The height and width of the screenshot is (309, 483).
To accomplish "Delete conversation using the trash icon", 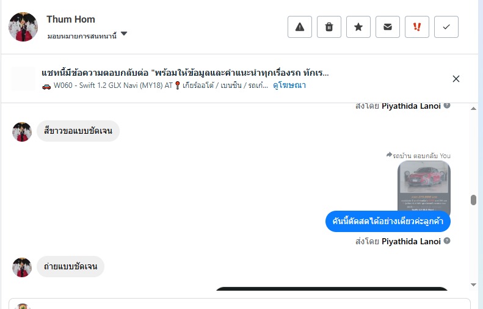I will coord(329,27).
